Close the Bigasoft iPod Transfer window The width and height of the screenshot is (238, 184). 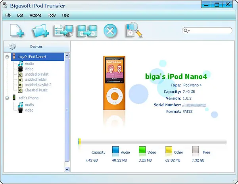tap(228, 4)
